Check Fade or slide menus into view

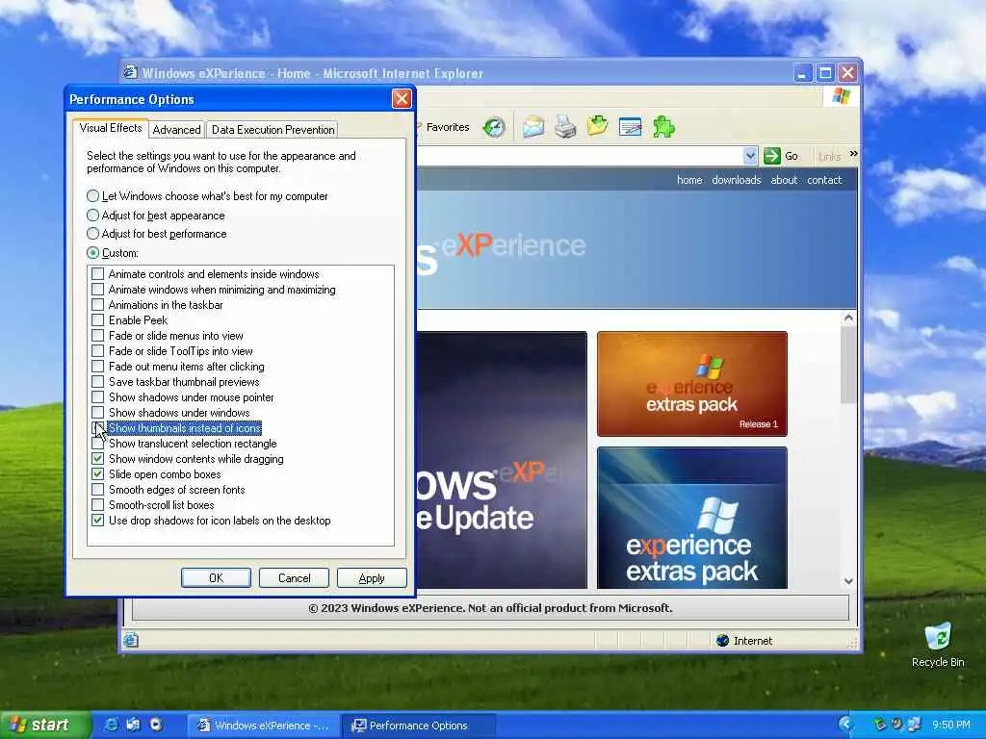tap(98, 336)
